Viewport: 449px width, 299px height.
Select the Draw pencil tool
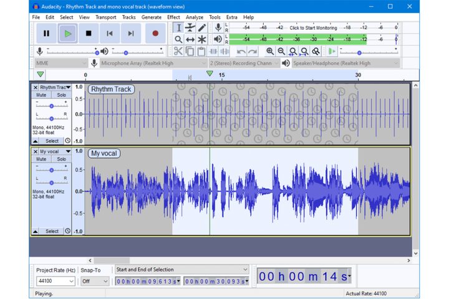[x=202, y=27]
